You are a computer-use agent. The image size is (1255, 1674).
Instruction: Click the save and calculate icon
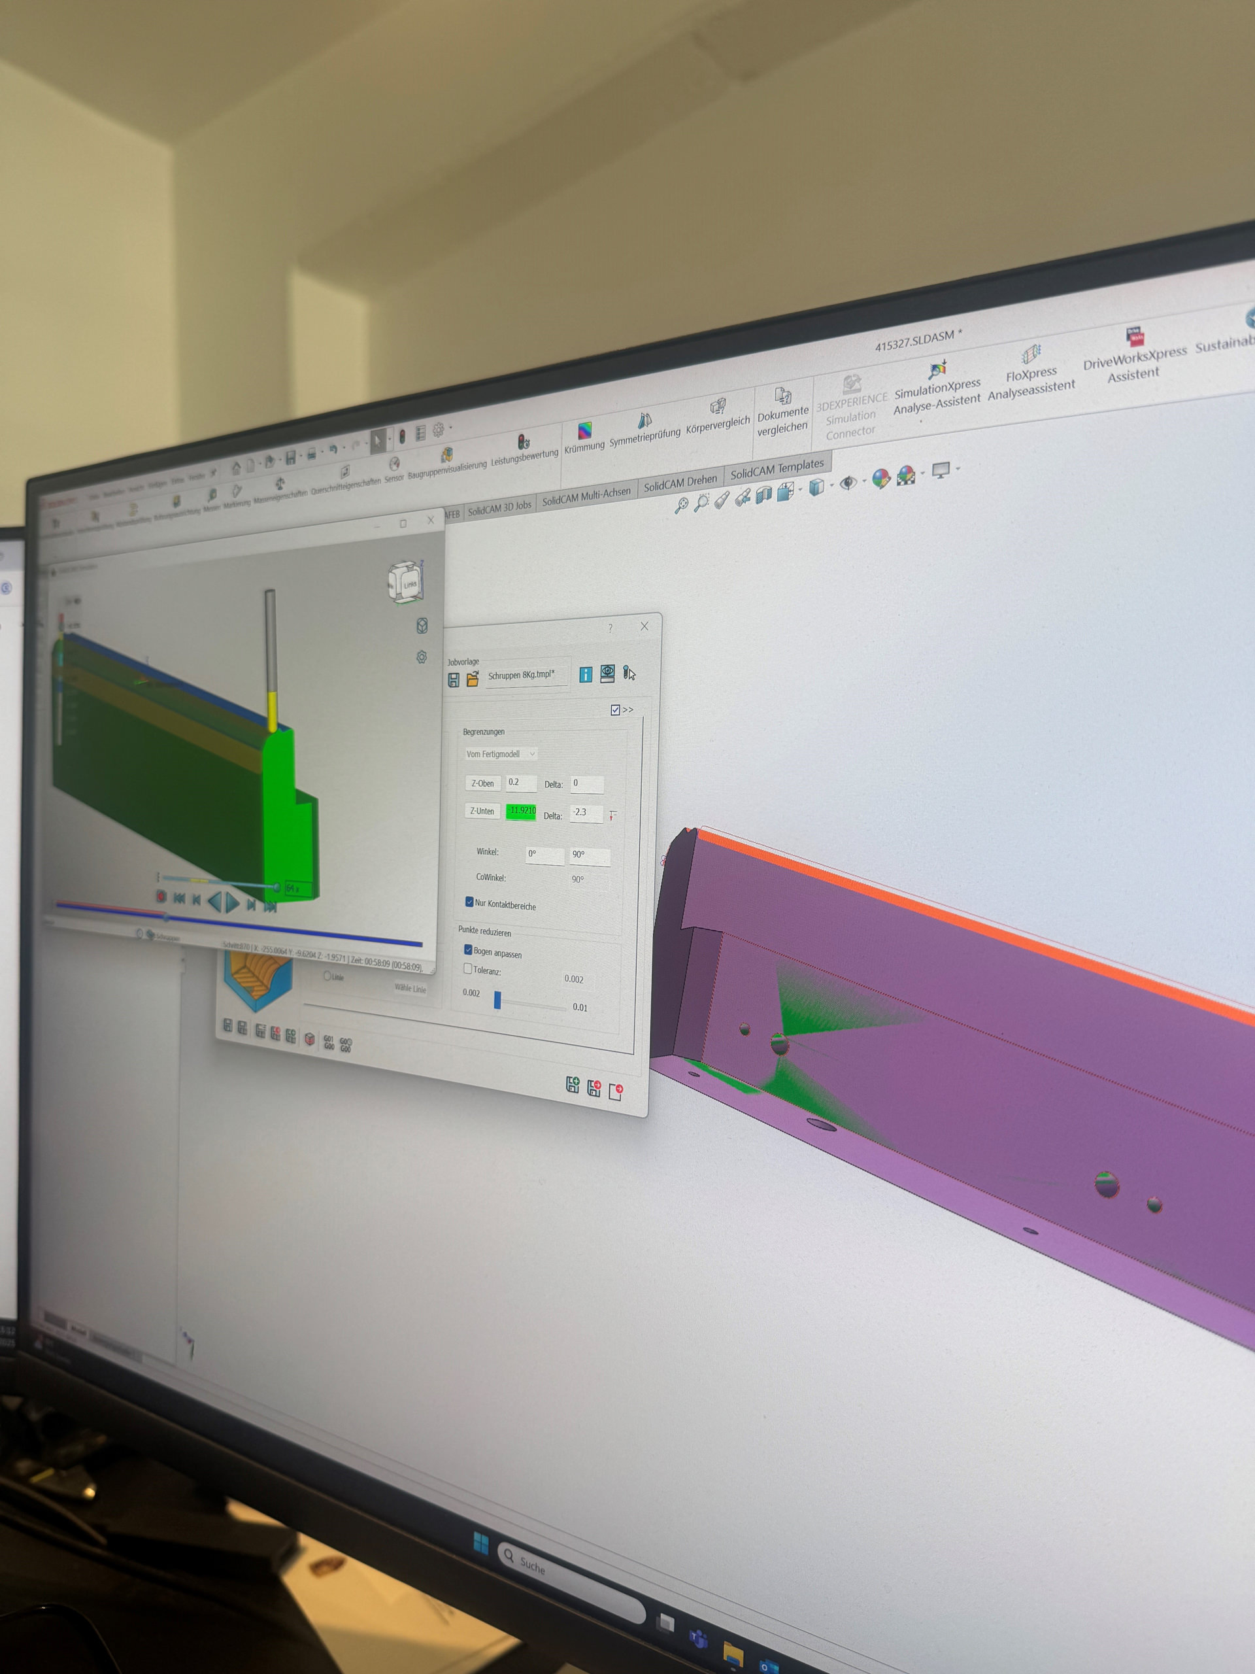[573, 1085]
